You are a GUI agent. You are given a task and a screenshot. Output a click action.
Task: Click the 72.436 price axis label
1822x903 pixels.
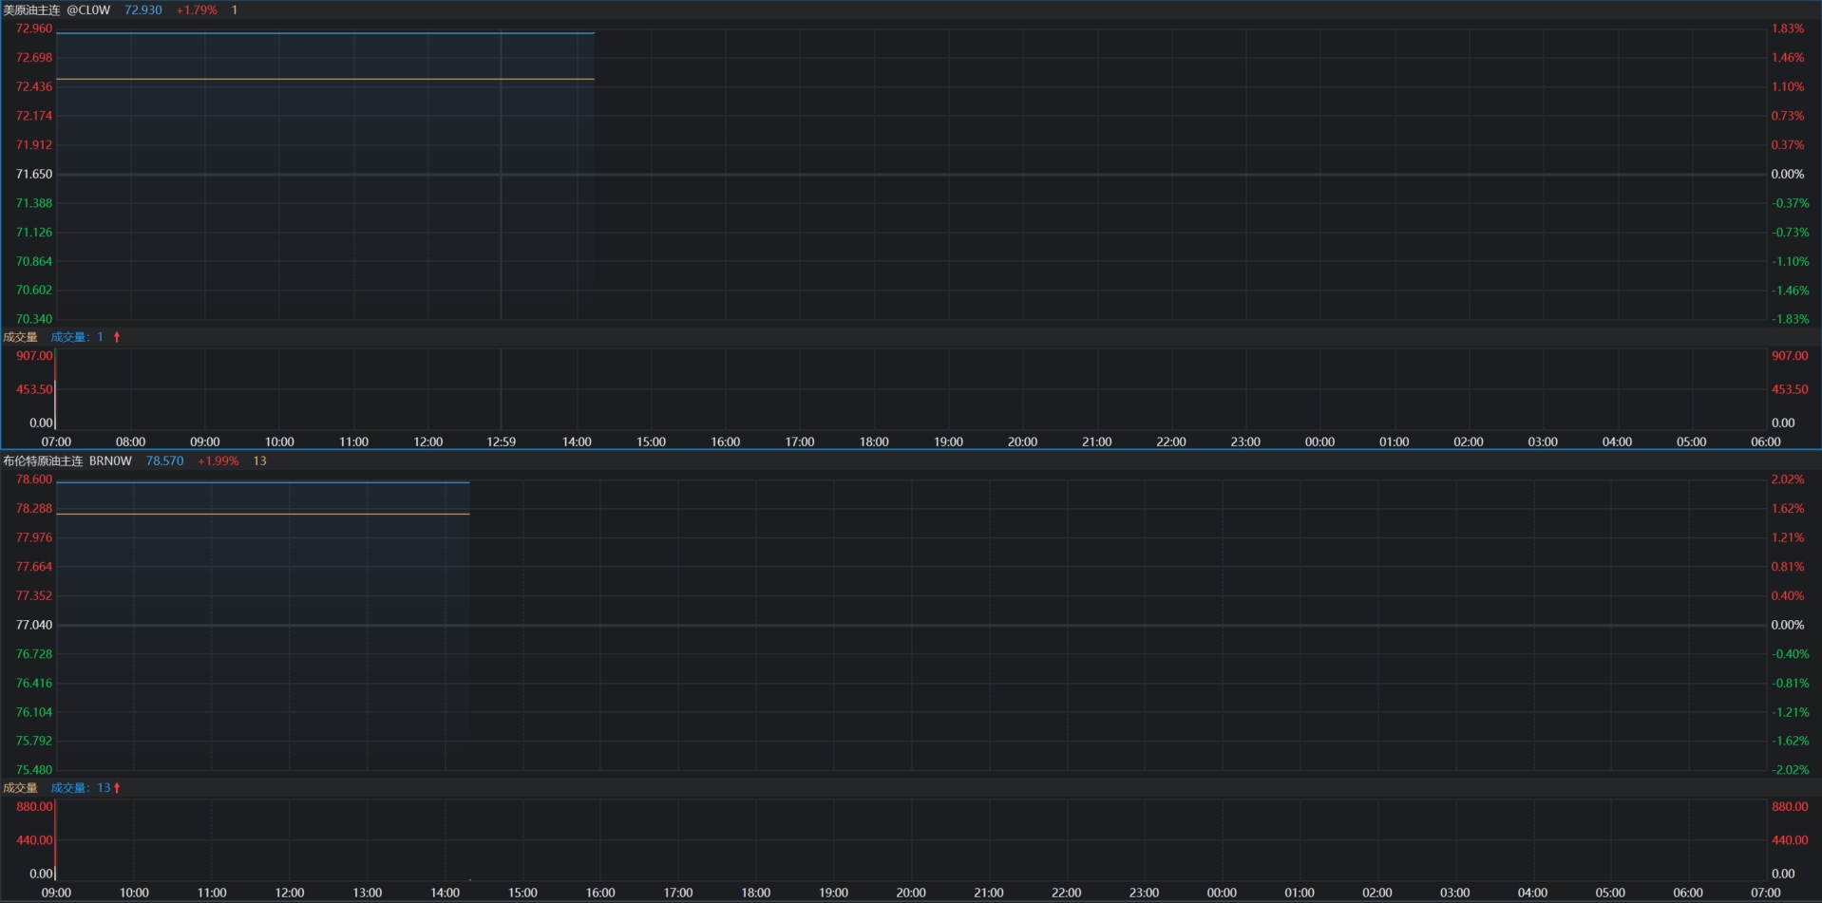click(34, 86)
